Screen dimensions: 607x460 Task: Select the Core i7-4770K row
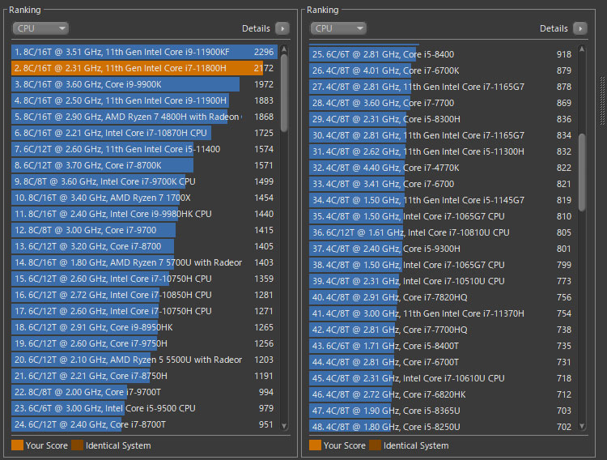(x=442, y=168)
